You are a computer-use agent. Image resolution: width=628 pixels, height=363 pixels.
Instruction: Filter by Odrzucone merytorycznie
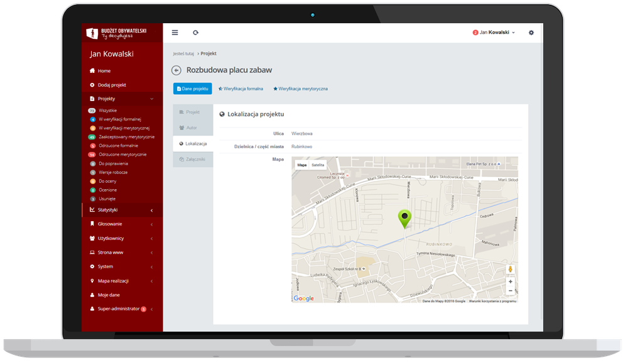pyautogui.click(x=122, y=154)
